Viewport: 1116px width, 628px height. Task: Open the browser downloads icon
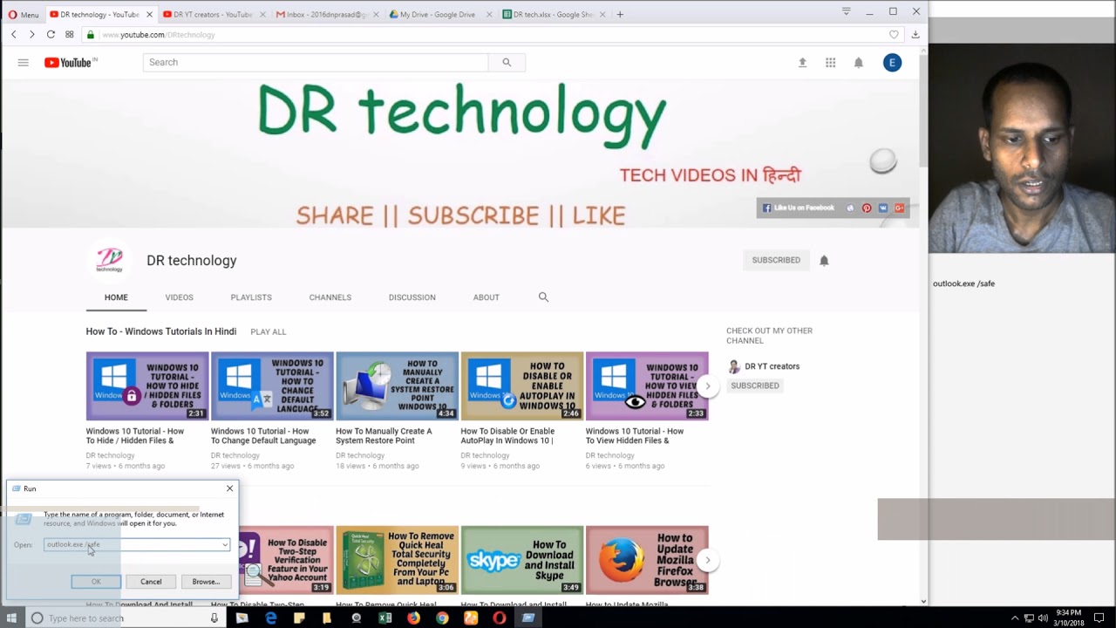point(915,35)
